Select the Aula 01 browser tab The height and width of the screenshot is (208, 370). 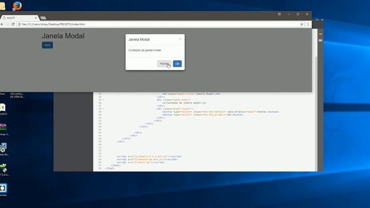click(19, 18)
